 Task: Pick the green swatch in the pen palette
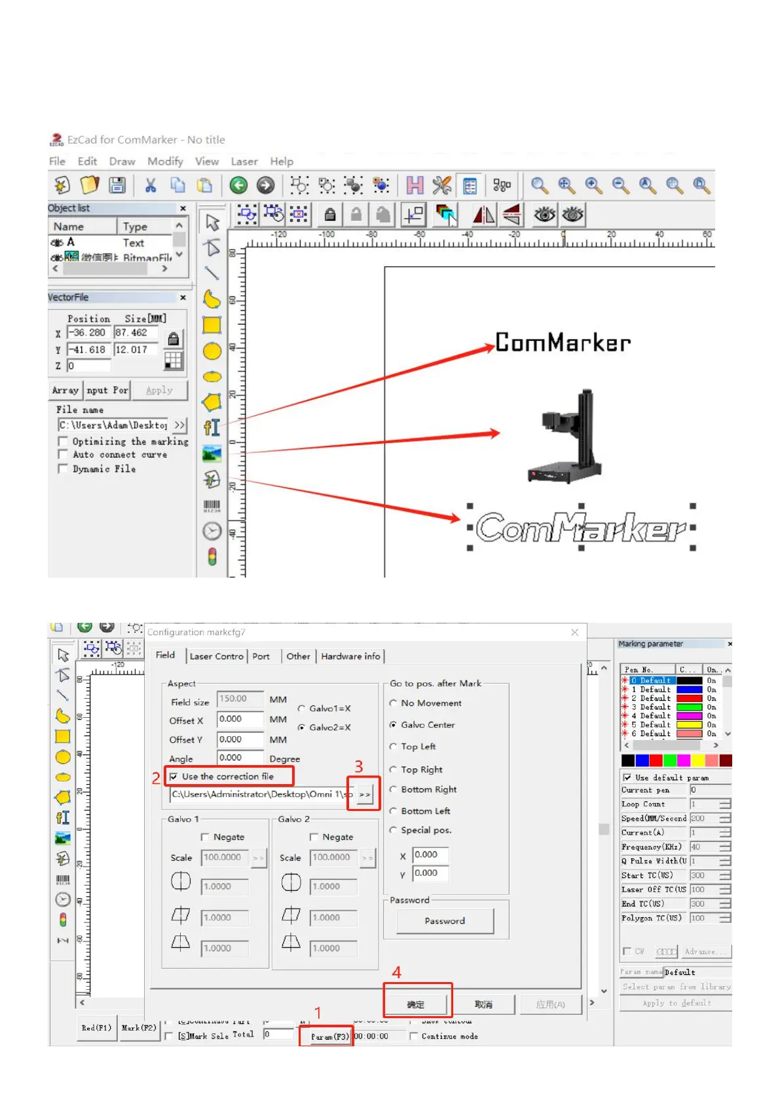670,760
